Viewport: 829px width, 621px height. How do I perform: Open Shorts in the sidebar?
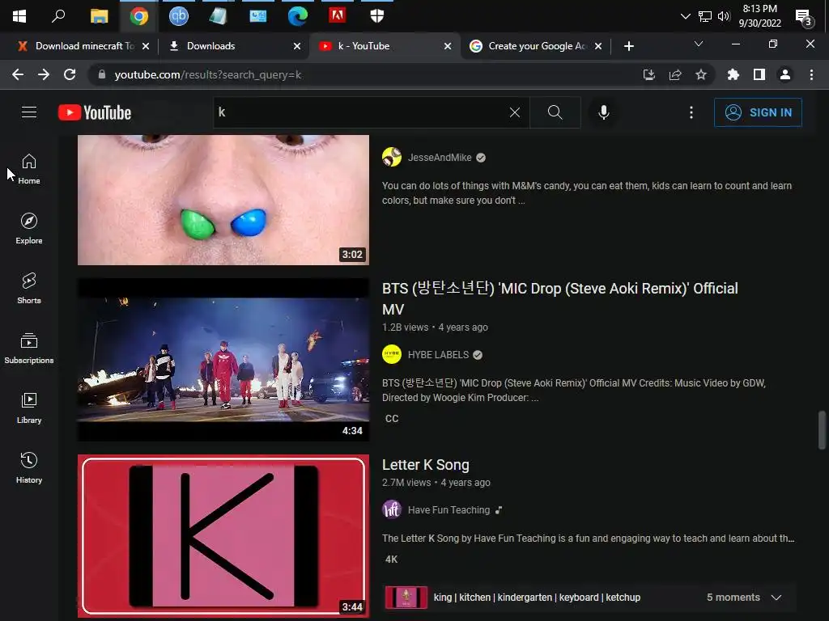click(x=29, y=289)
